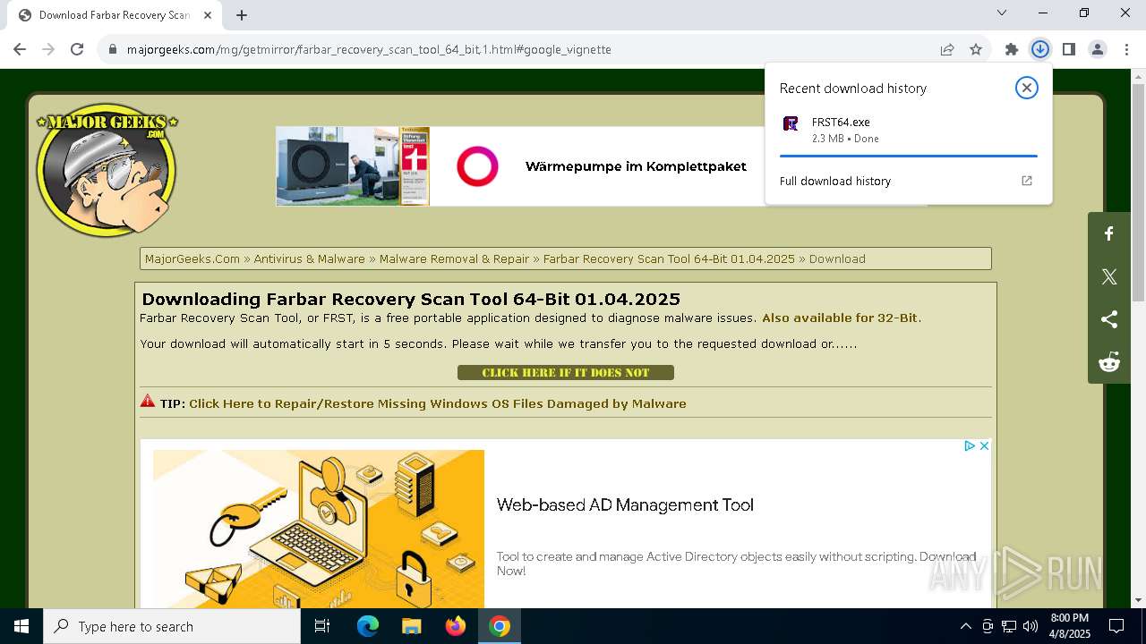1146x644 pixels.
Task: Bookmark this tab with star icon
Action: click(x=976, y=49)
